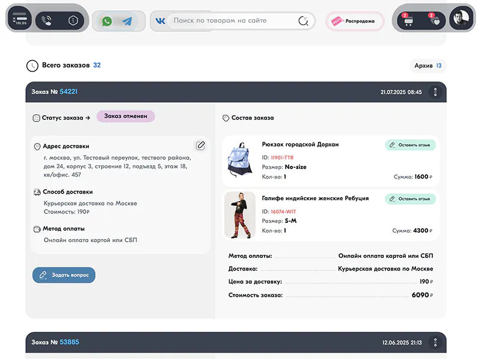Open options menu on order 53885
This screenshot has width=481, height=360.
[x=435, y=342]
